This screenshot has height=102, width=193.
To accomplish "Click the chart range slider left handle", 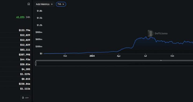I will click(36, 63).
